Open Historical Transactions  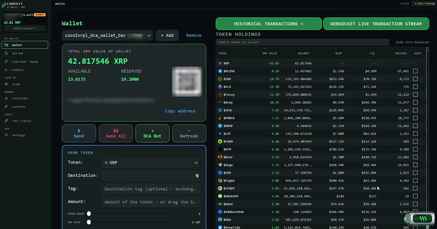pos(268,24)
